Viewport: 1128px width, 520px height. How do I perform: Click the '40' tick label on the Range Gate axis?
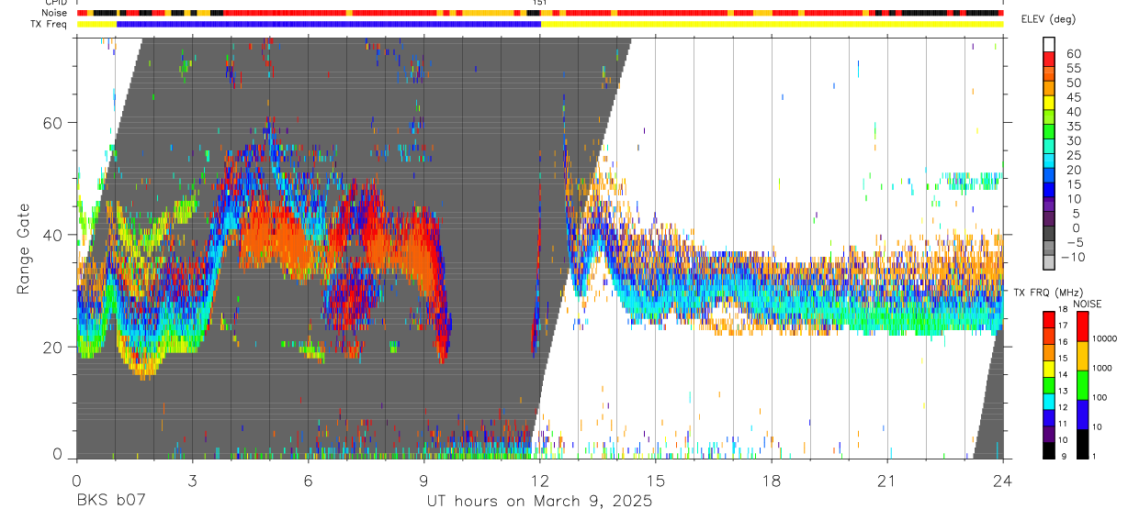tap(53, 235)
